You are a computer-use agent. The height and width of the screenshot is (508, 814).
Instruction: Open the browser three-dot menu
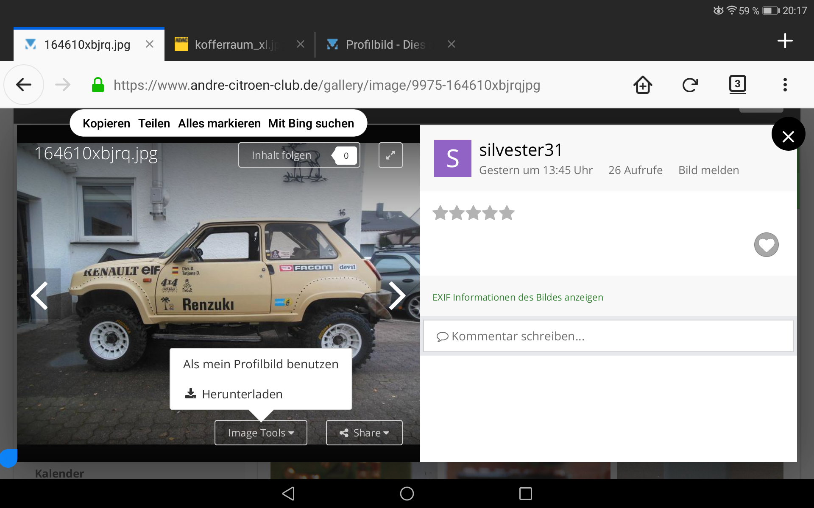click(785, 85)
